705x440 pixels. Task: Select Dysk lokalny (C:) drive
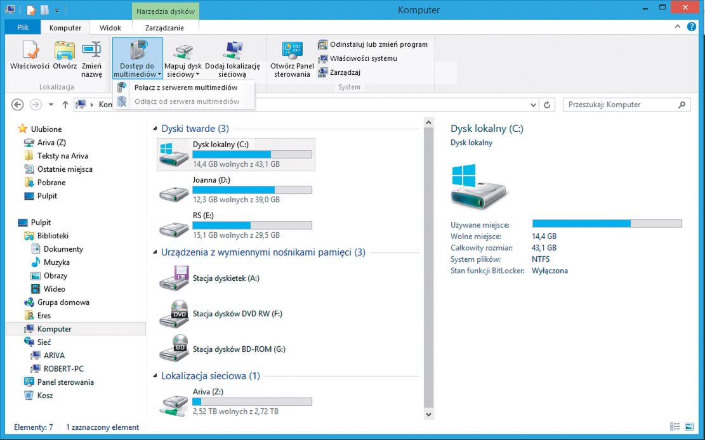(x=236, y=155)
